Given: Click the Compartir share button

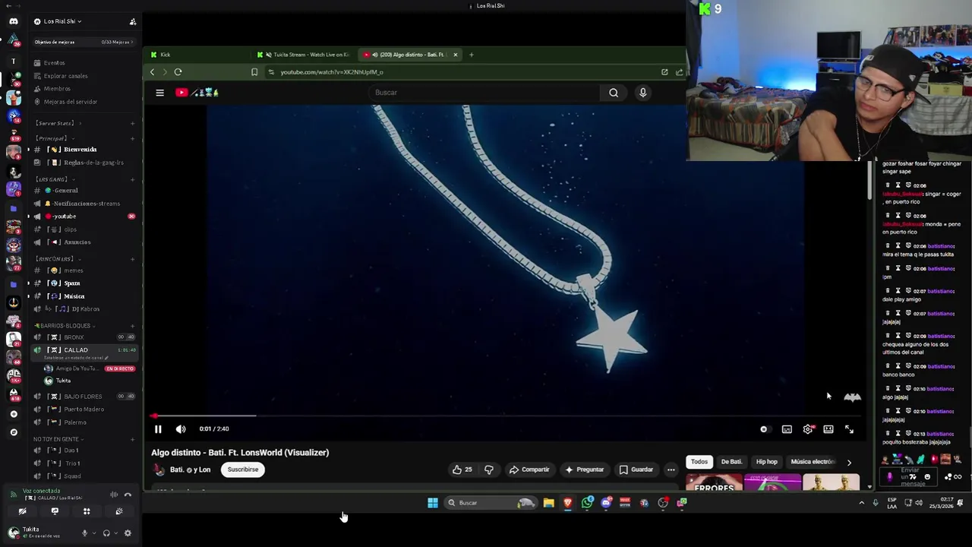Looking at the screenshot, I should [529, 470].
